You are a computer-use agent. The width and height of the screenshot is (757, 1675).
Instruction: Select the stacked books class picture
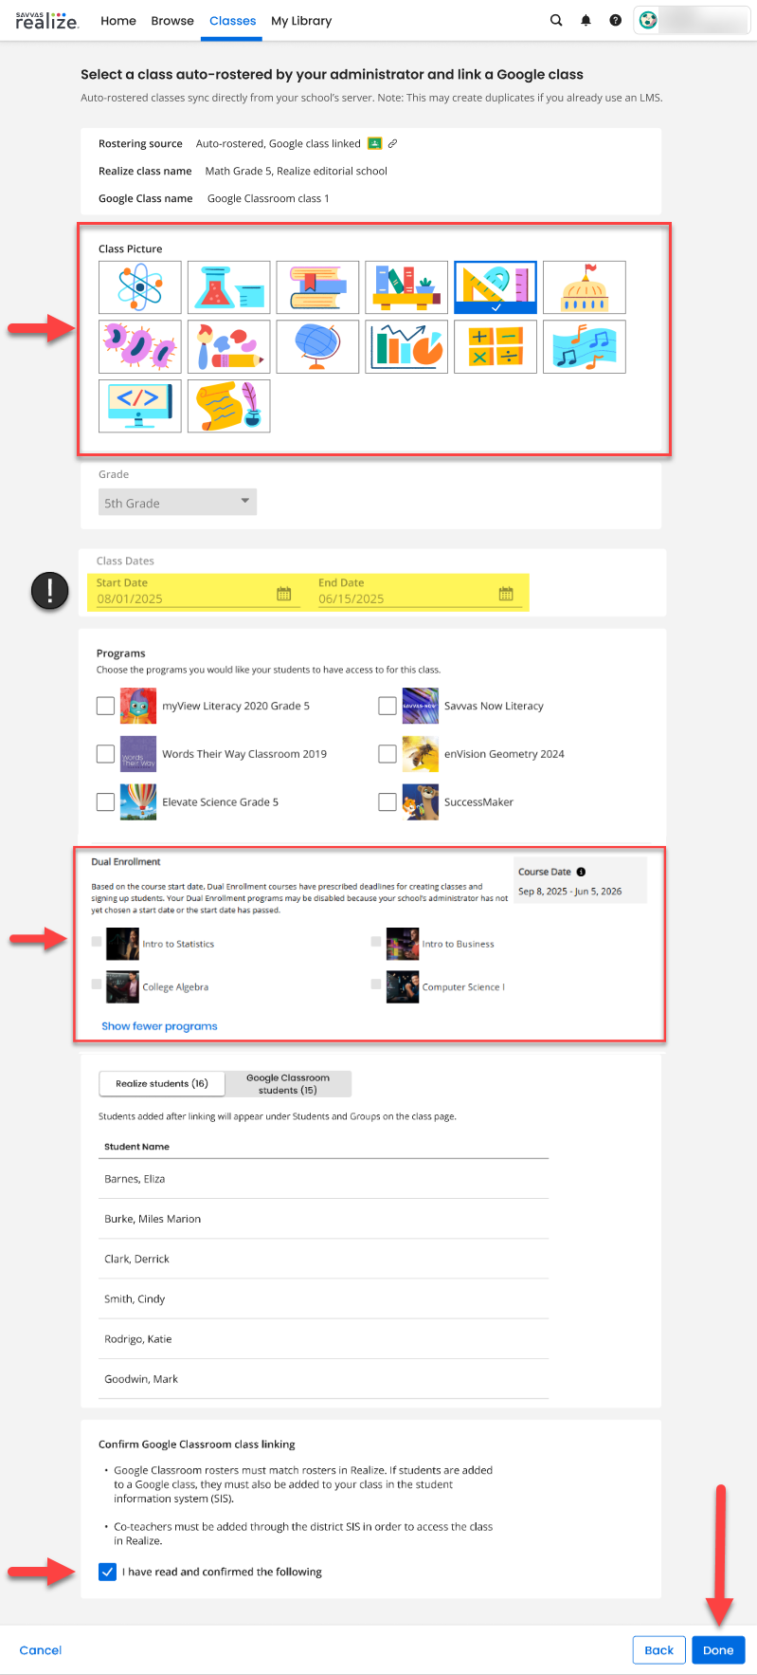pyautogui.click(x=318, y=287)
